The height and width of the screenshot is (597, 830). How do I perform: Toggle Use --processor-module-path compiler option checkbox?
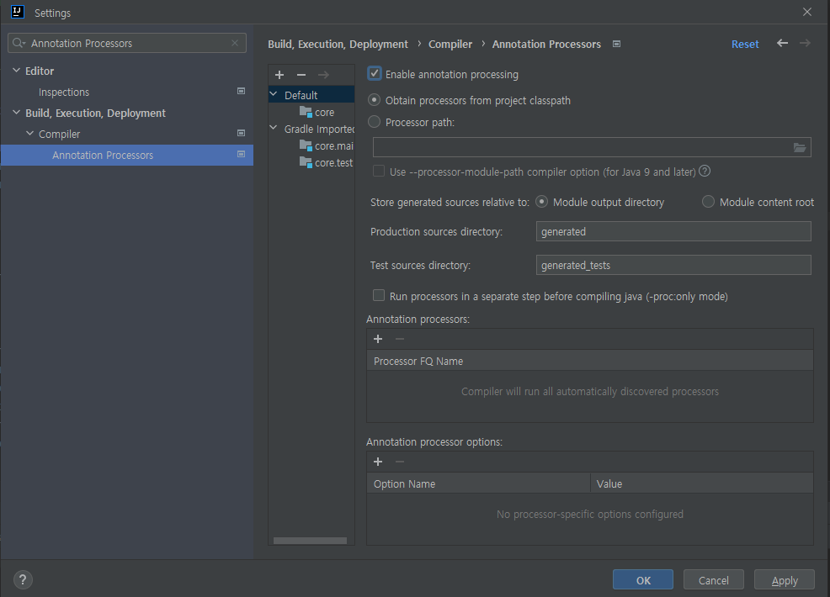coord(379,171)
